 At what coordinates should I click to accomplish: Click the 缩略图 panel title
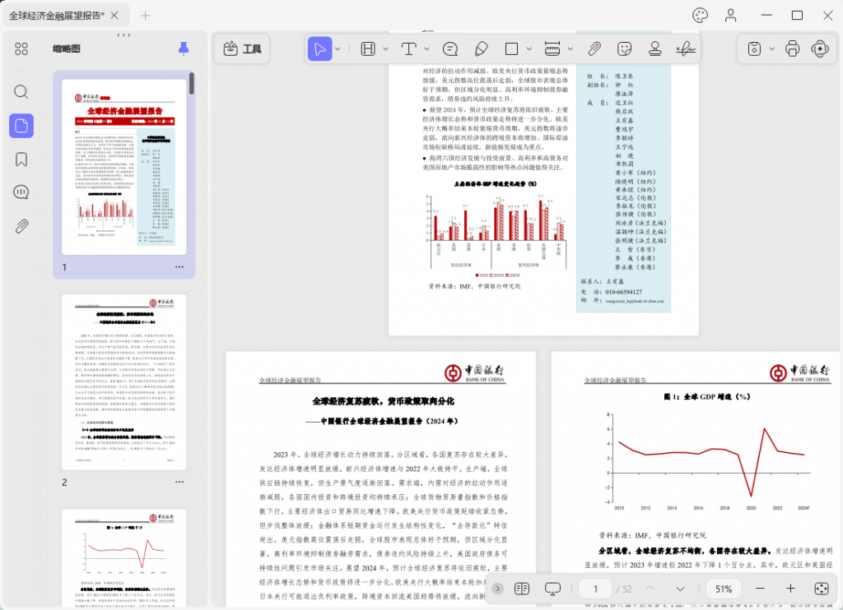(x=66, y=49)
